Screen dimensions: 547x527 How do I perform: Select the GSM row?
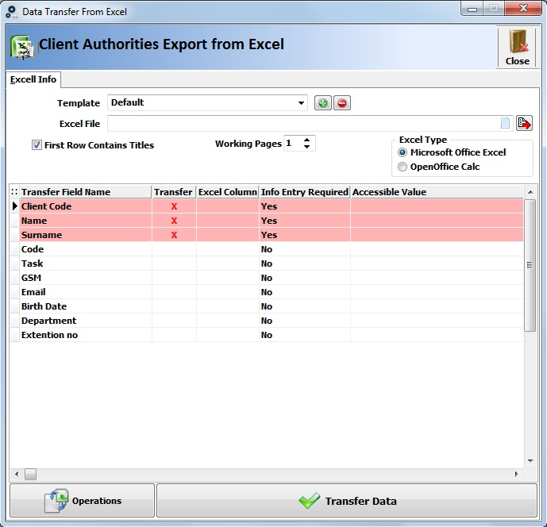pos(267,278)
